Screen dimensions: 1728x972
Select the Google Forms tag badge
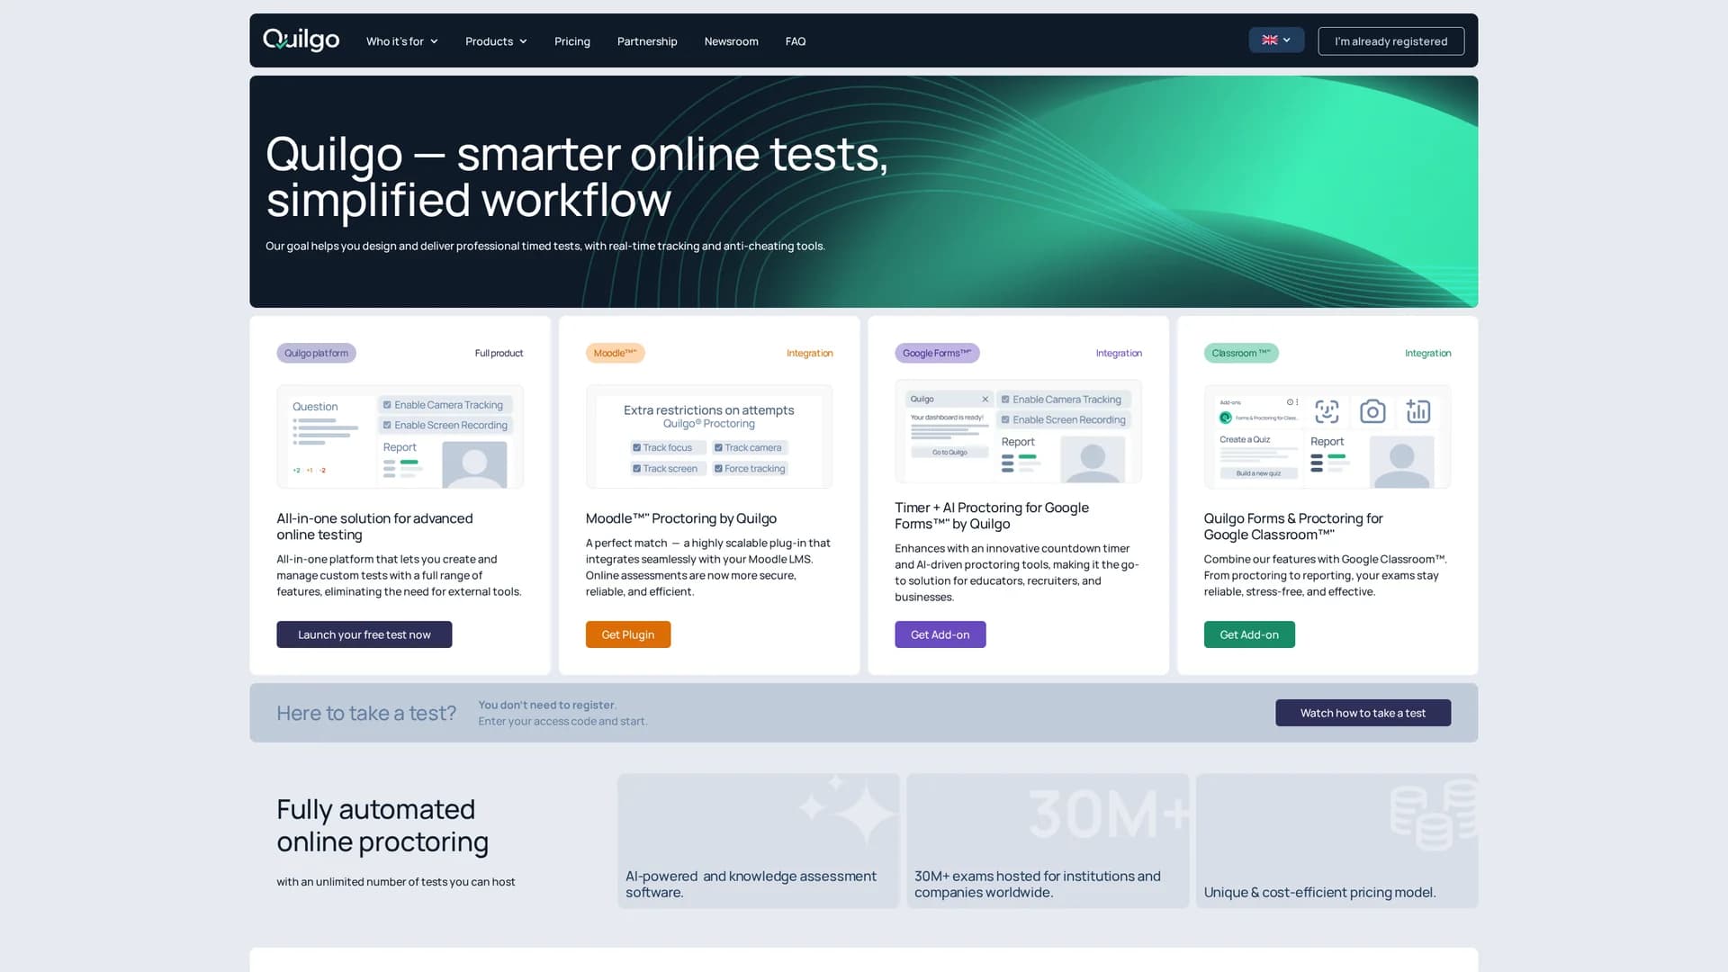coord(937,353)
